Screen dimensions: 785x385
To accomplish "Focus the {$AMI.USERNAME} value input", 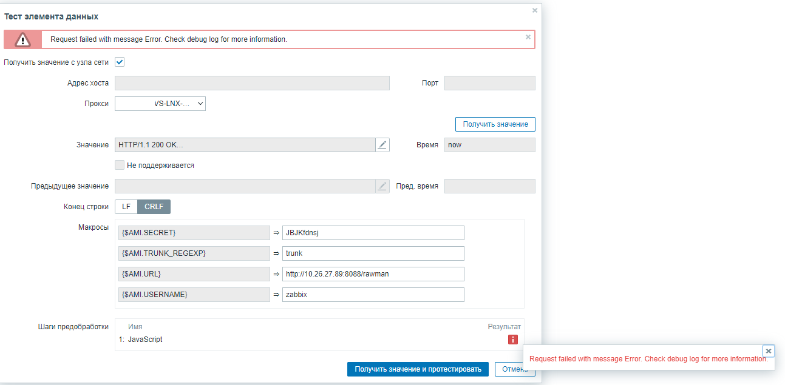I will tap(373, 295).
